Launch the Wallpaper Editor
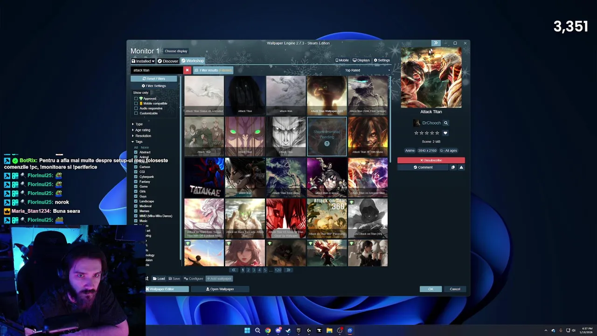597x336 pixels. (x=167, y=289)
